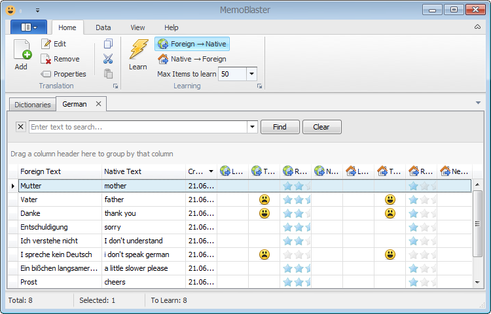Click the Add translation icon
491x314 pixels.
(x=22, y=50)
